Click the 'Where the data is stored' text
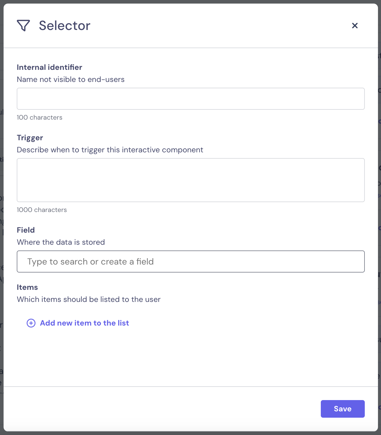Viewport: 381px width, 435px height. pos(61,242)
